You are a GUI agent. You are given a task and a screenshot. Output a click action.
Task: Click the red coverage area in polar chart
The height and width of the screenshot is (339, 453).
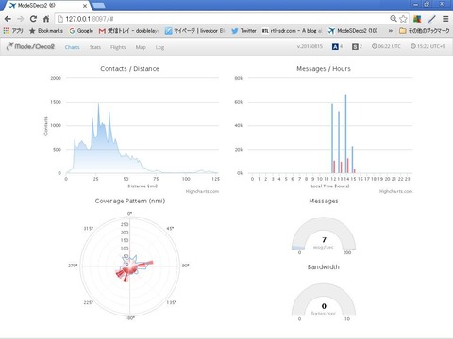129,268
